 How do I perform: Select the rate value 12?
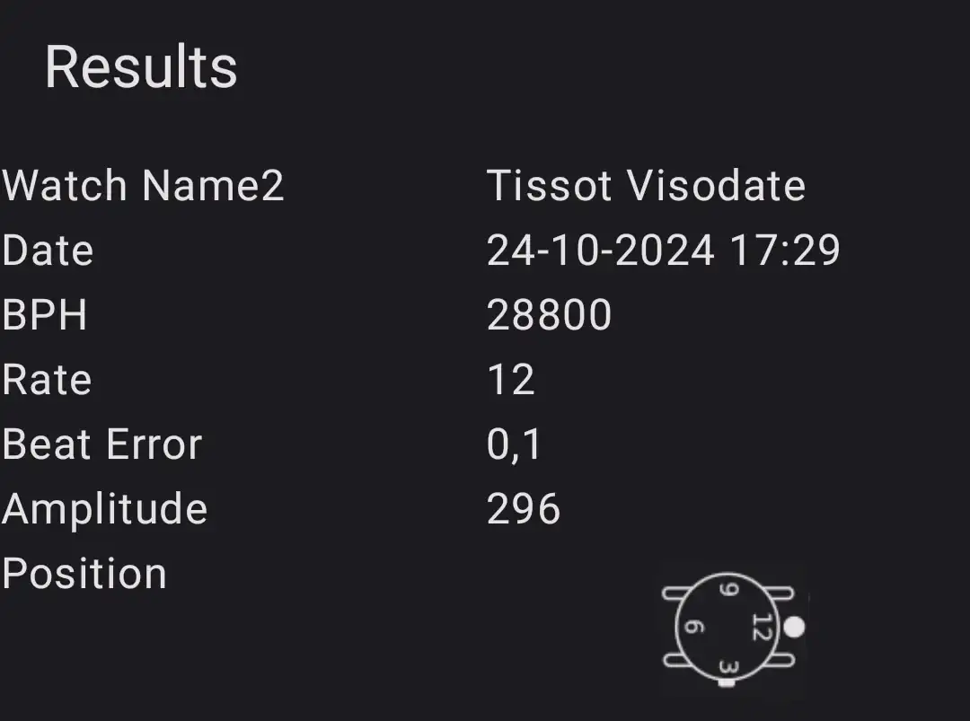coord(511,379)
